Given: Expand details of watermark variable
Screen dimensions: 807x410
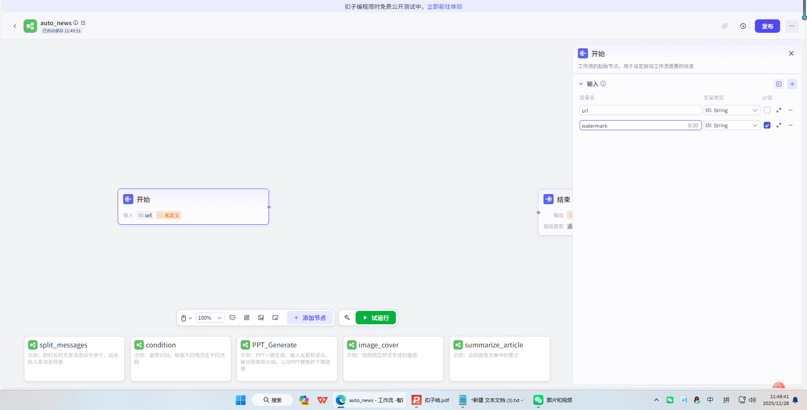Looking at the screenshot, I should click(779, 125).
